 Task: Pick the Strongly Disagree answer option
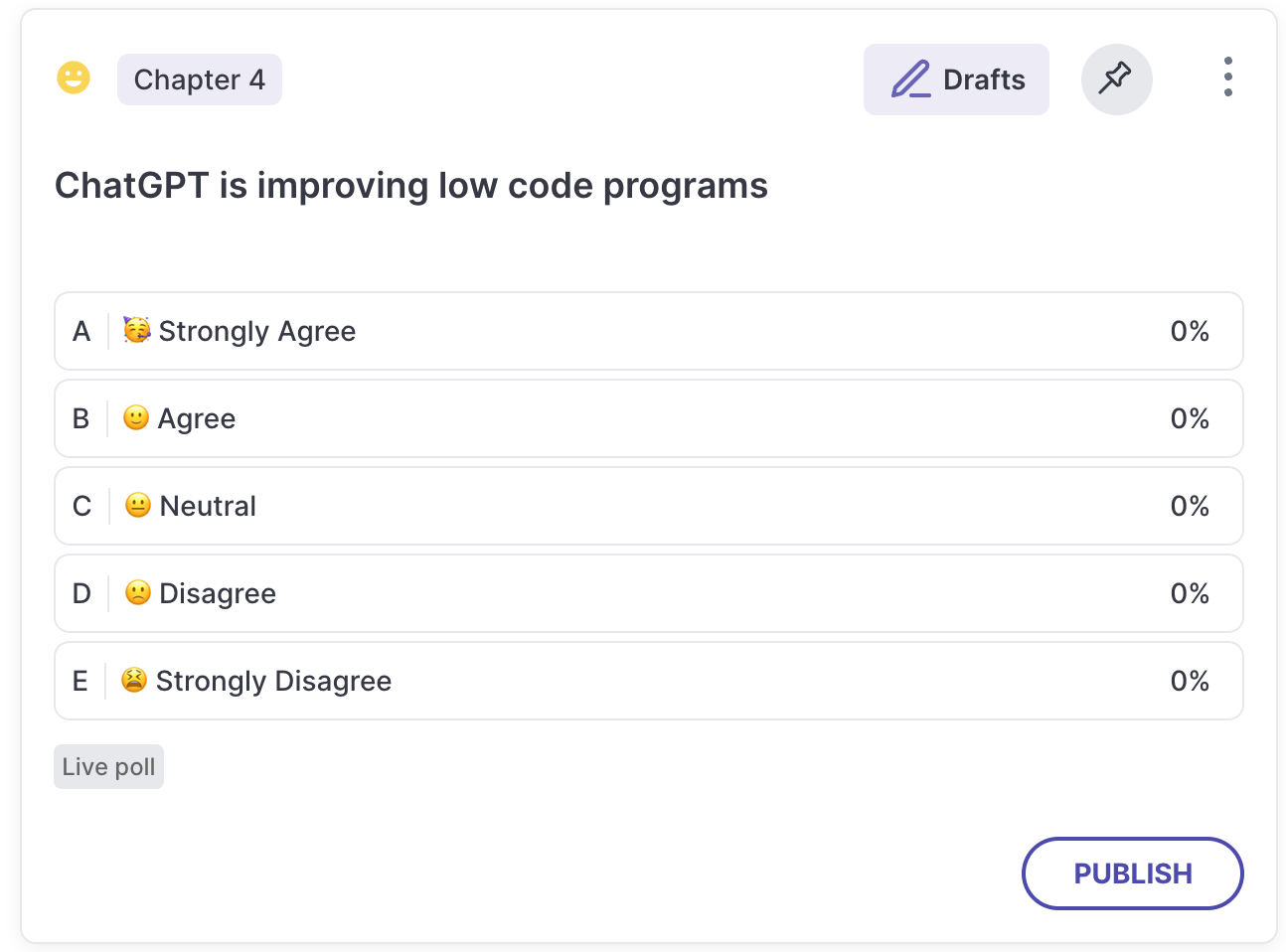click(x=649, y=681)
